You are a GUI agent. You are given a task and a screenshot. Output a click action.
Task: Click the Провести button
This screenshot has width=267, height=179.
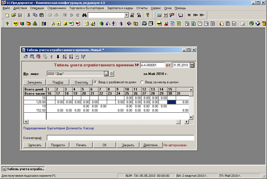pos(58,145)
